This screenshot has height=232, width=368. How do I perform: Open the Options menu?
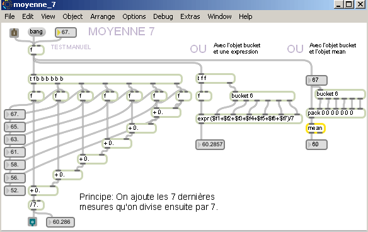click(134, 16)
